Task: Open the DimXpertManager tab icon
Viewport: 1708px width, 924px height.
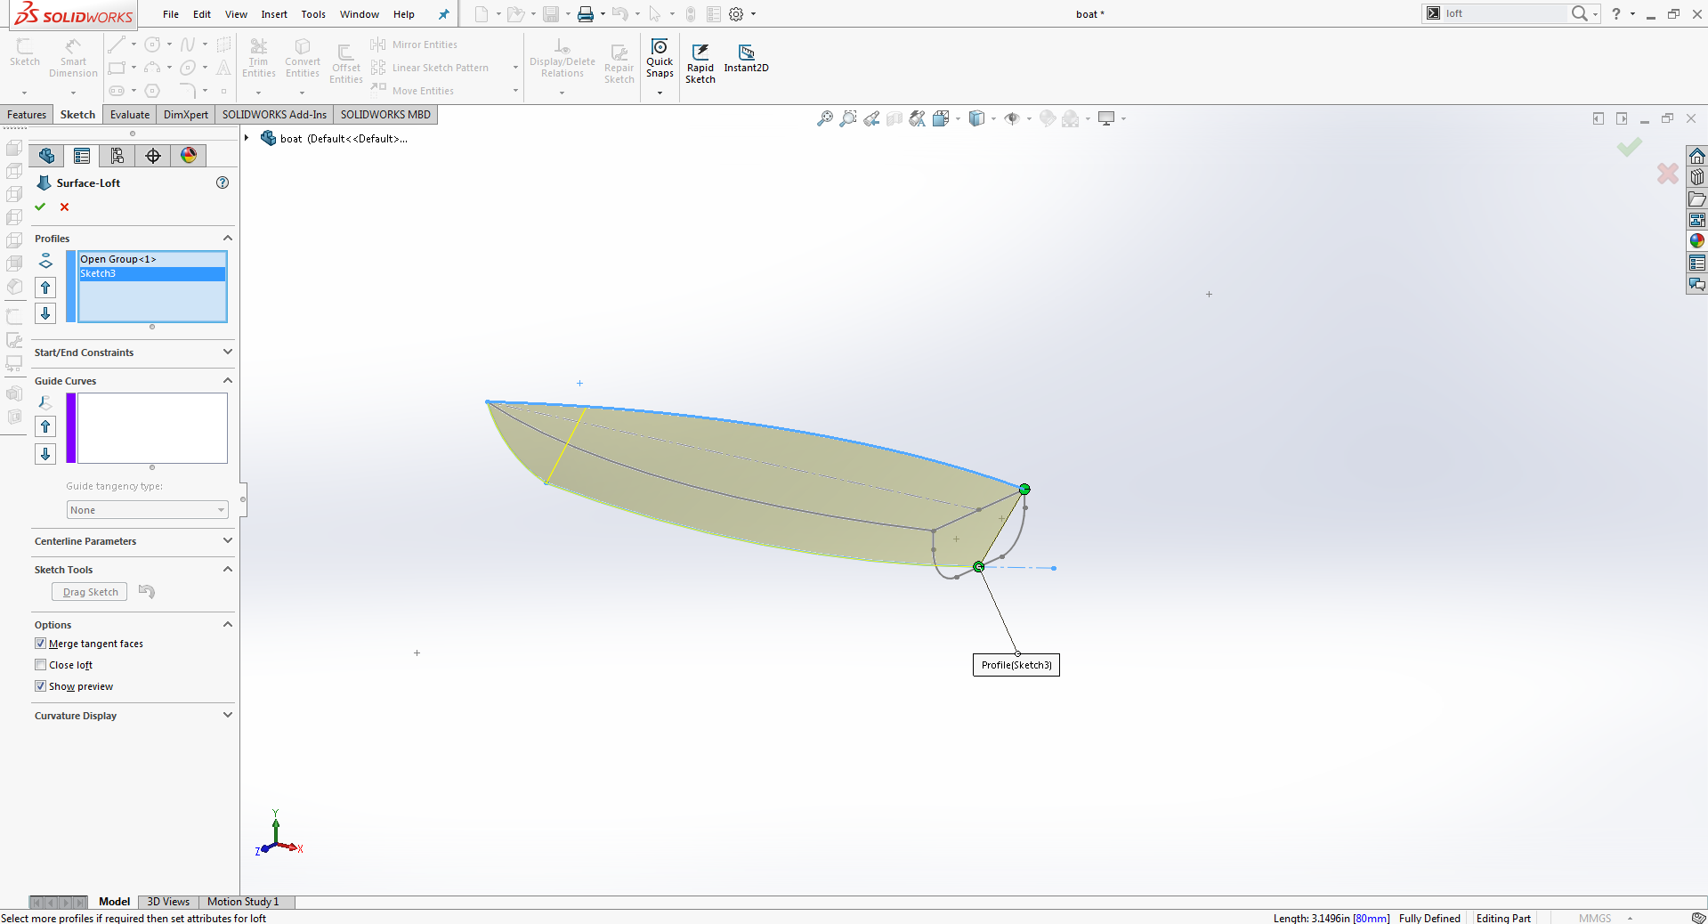Action: 153,156
